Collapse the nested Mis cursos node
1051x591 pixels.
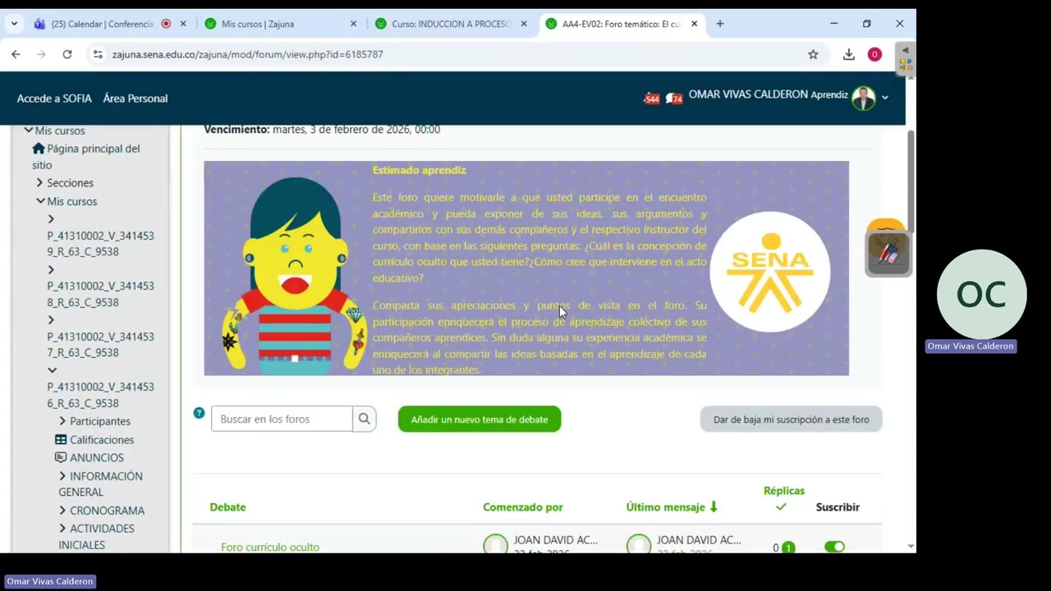(x=40, y=201)
